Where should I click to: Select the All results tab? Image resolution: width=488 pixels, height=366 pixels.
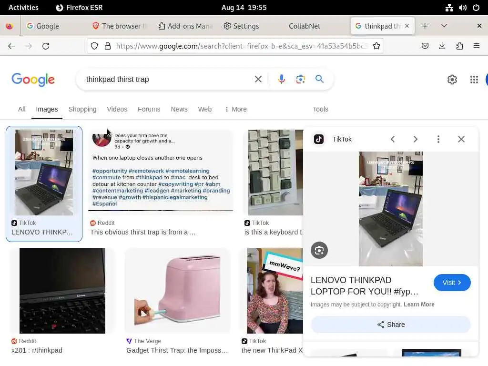pos(22,109)
